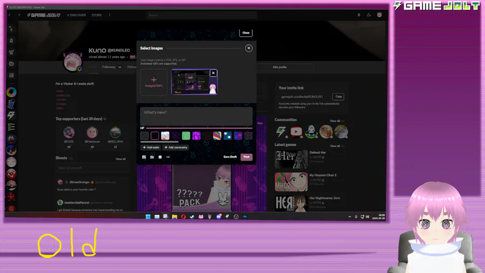Open the paint palette community icon
This screenshot has height=273, width=485.
tap(326, 132)
